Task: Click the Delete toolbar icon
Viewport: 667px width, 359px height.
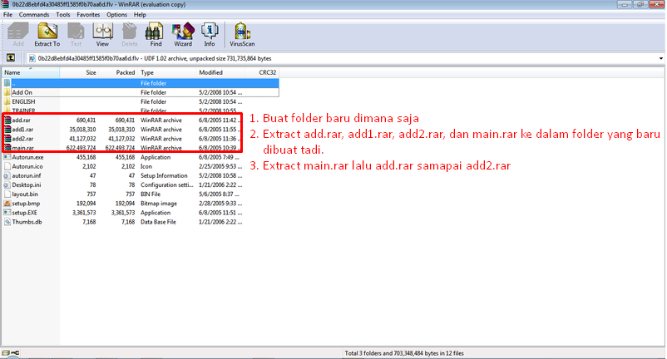Action: (129, 34)
